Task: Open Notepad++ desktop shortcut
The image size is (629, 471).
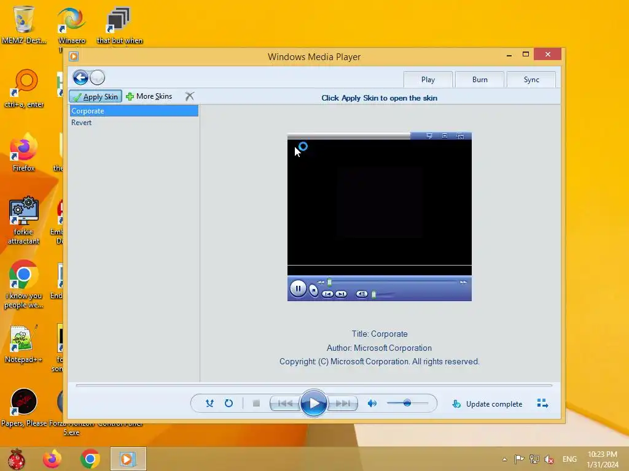Action: 24,343
